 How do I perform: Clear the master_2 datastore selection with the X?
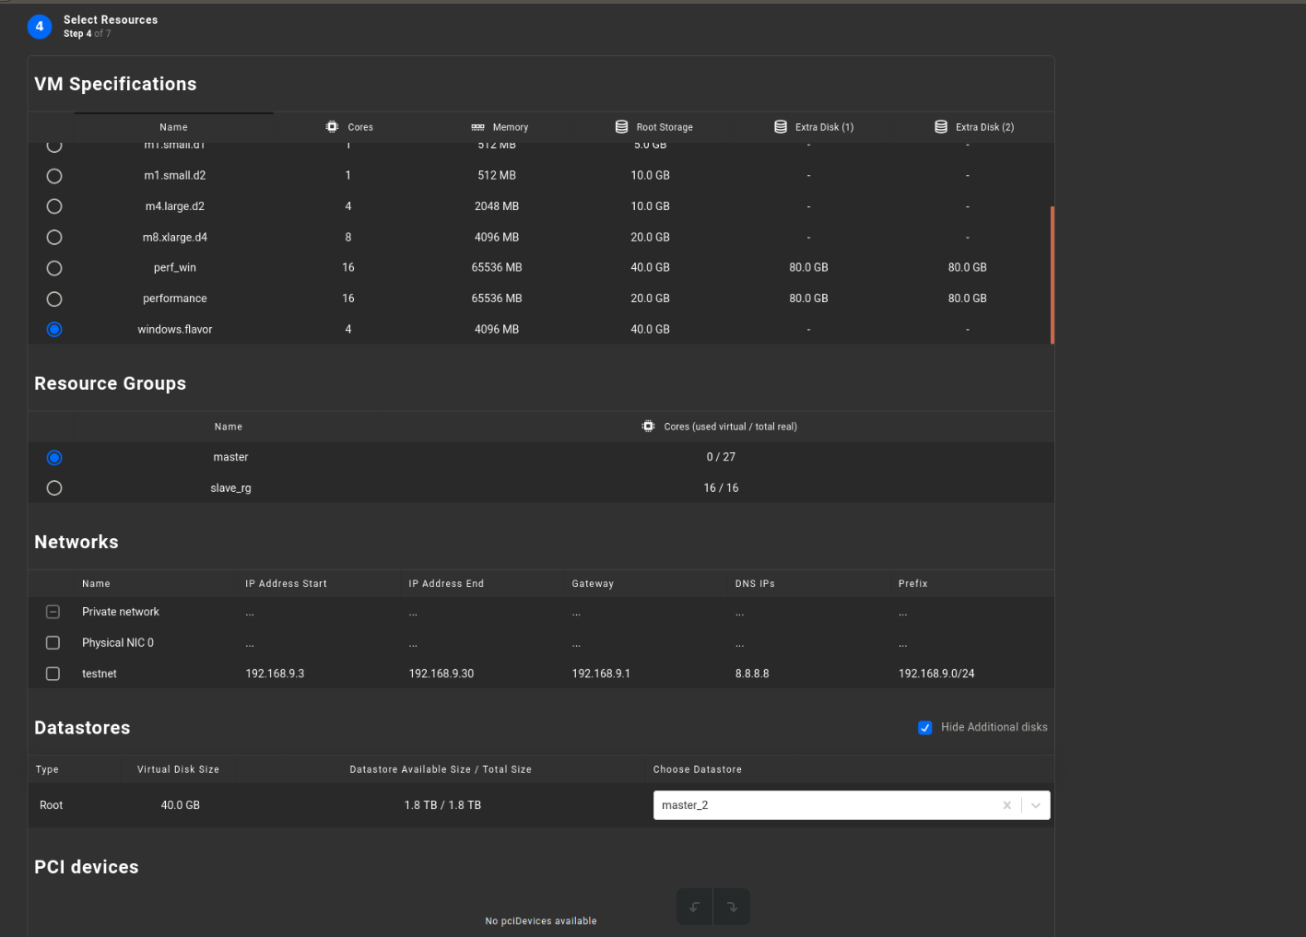[x=1007, y=805]
